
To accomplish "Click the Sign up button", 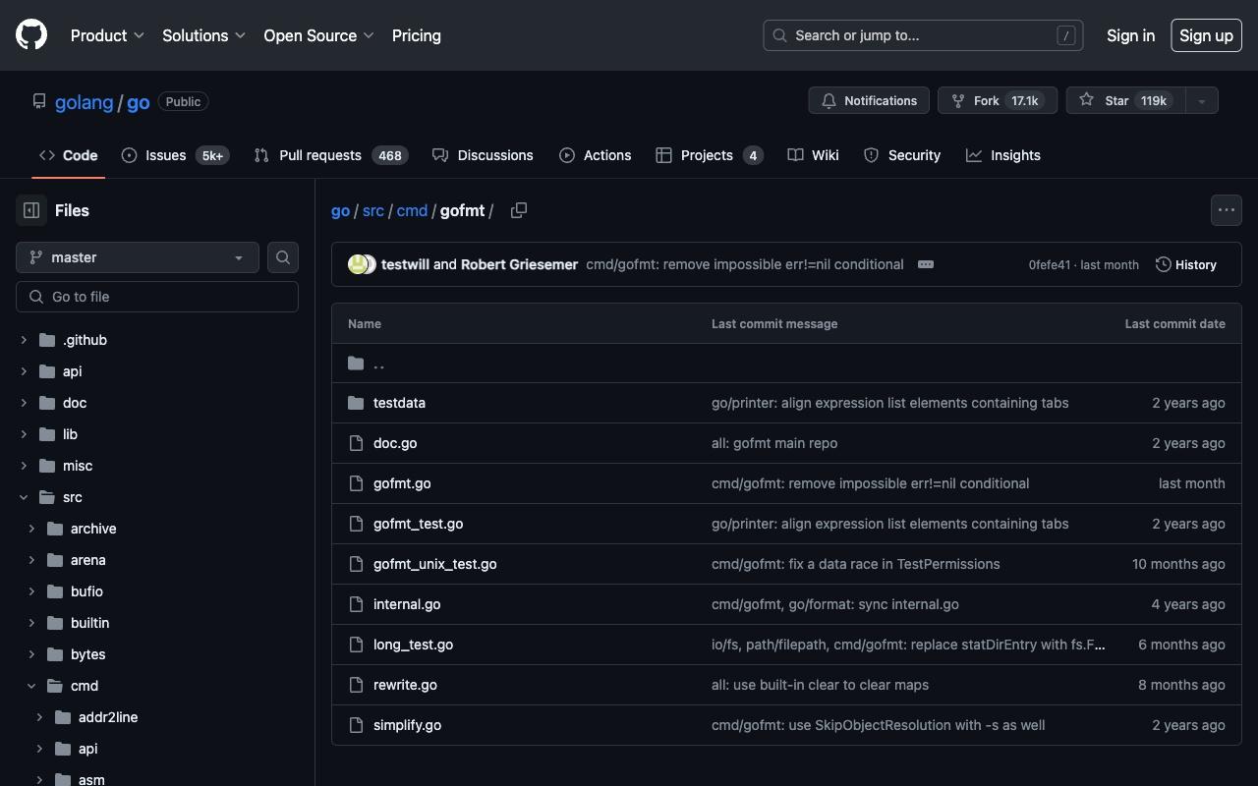I will (x=1206, y=35).
